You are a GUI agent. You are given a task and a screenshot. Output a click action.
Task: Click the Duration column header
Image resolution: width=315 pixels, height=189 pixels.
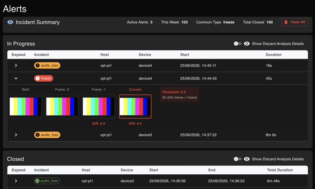click(x=273, y=55)
